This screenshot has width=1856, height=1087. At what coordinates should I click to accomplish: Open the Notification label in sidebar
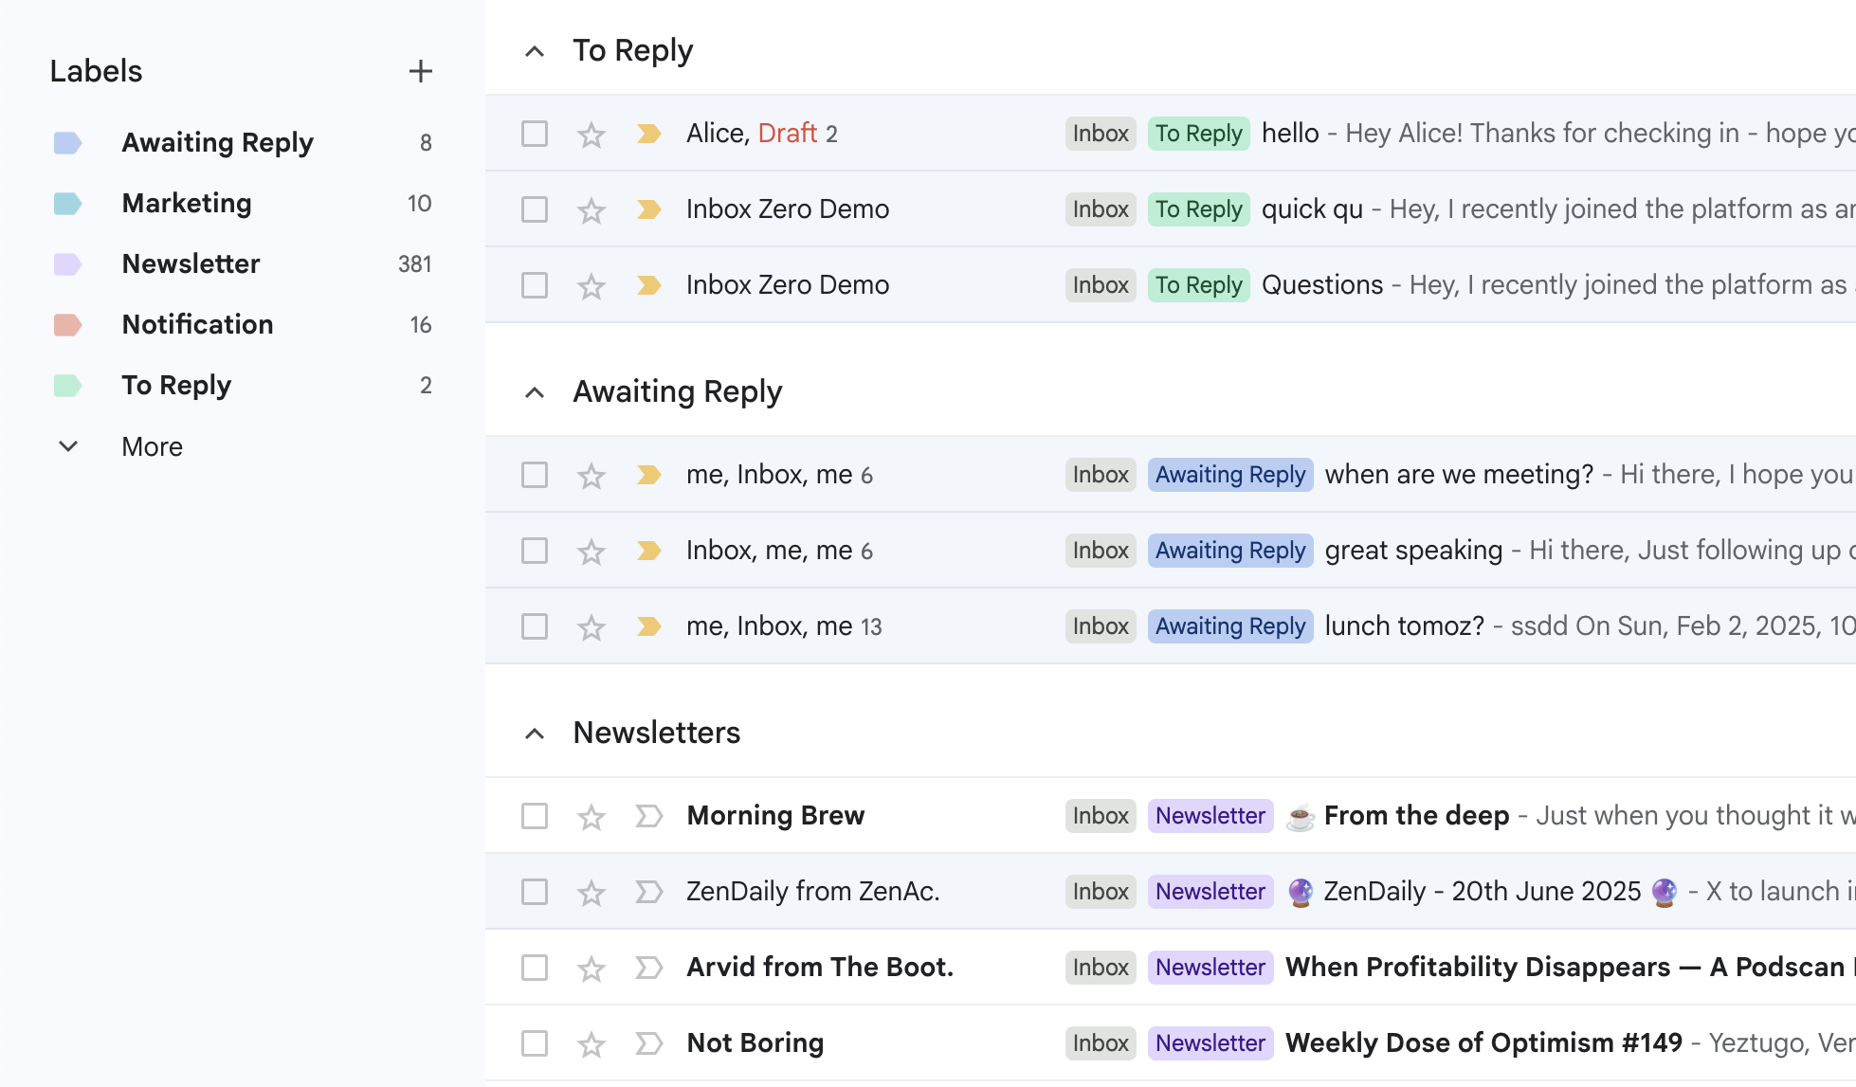click(197, 324)
